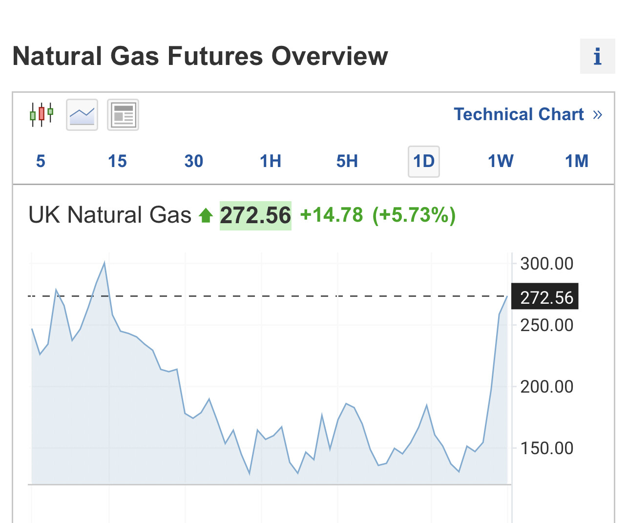Click the black 272.56 axis price label
Screen dimensions: 627x523
545,297
